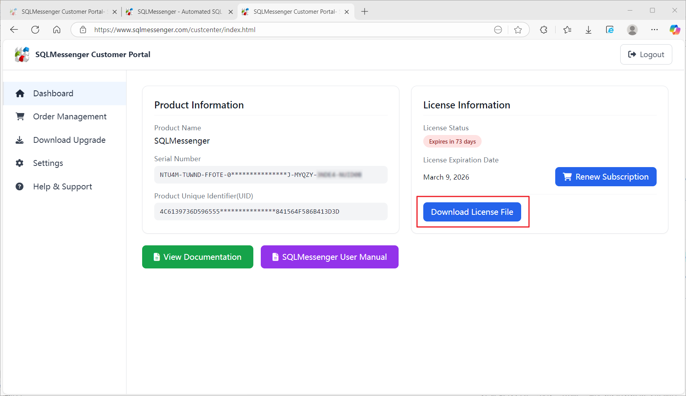The width and height of the screenshot is (686, 396).
Task: Click the browser address bar URL
Action: pyautogui.click(x=175, y=30)
